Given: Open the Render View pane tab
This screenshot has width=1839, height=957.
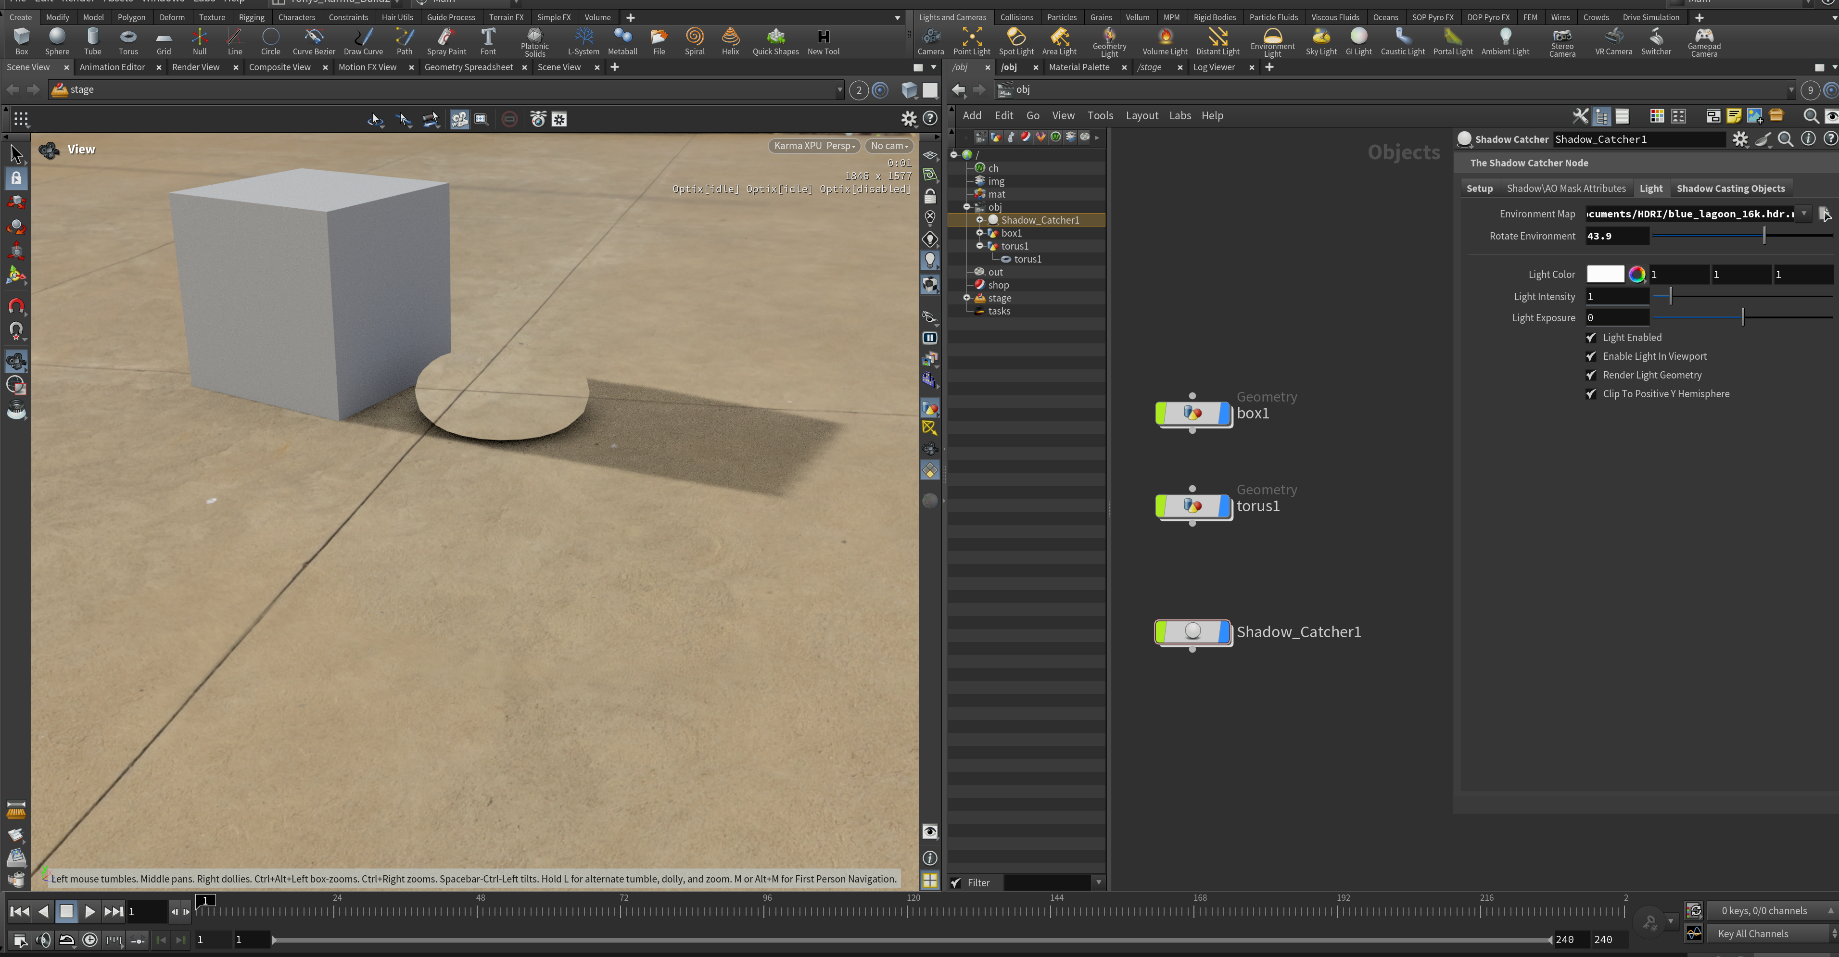Looking at the screenshot, I should [x=196, y=67].
